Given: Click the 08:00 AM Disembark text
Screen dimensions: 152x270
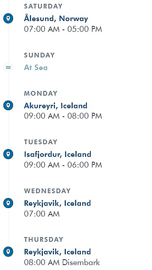Looking at the screenshot, I should (62, 263).
